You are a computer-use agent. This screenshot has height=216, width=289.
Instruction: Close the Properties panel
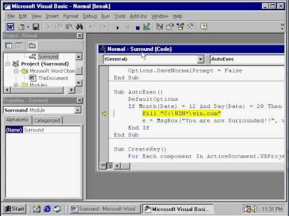[79, 100]
